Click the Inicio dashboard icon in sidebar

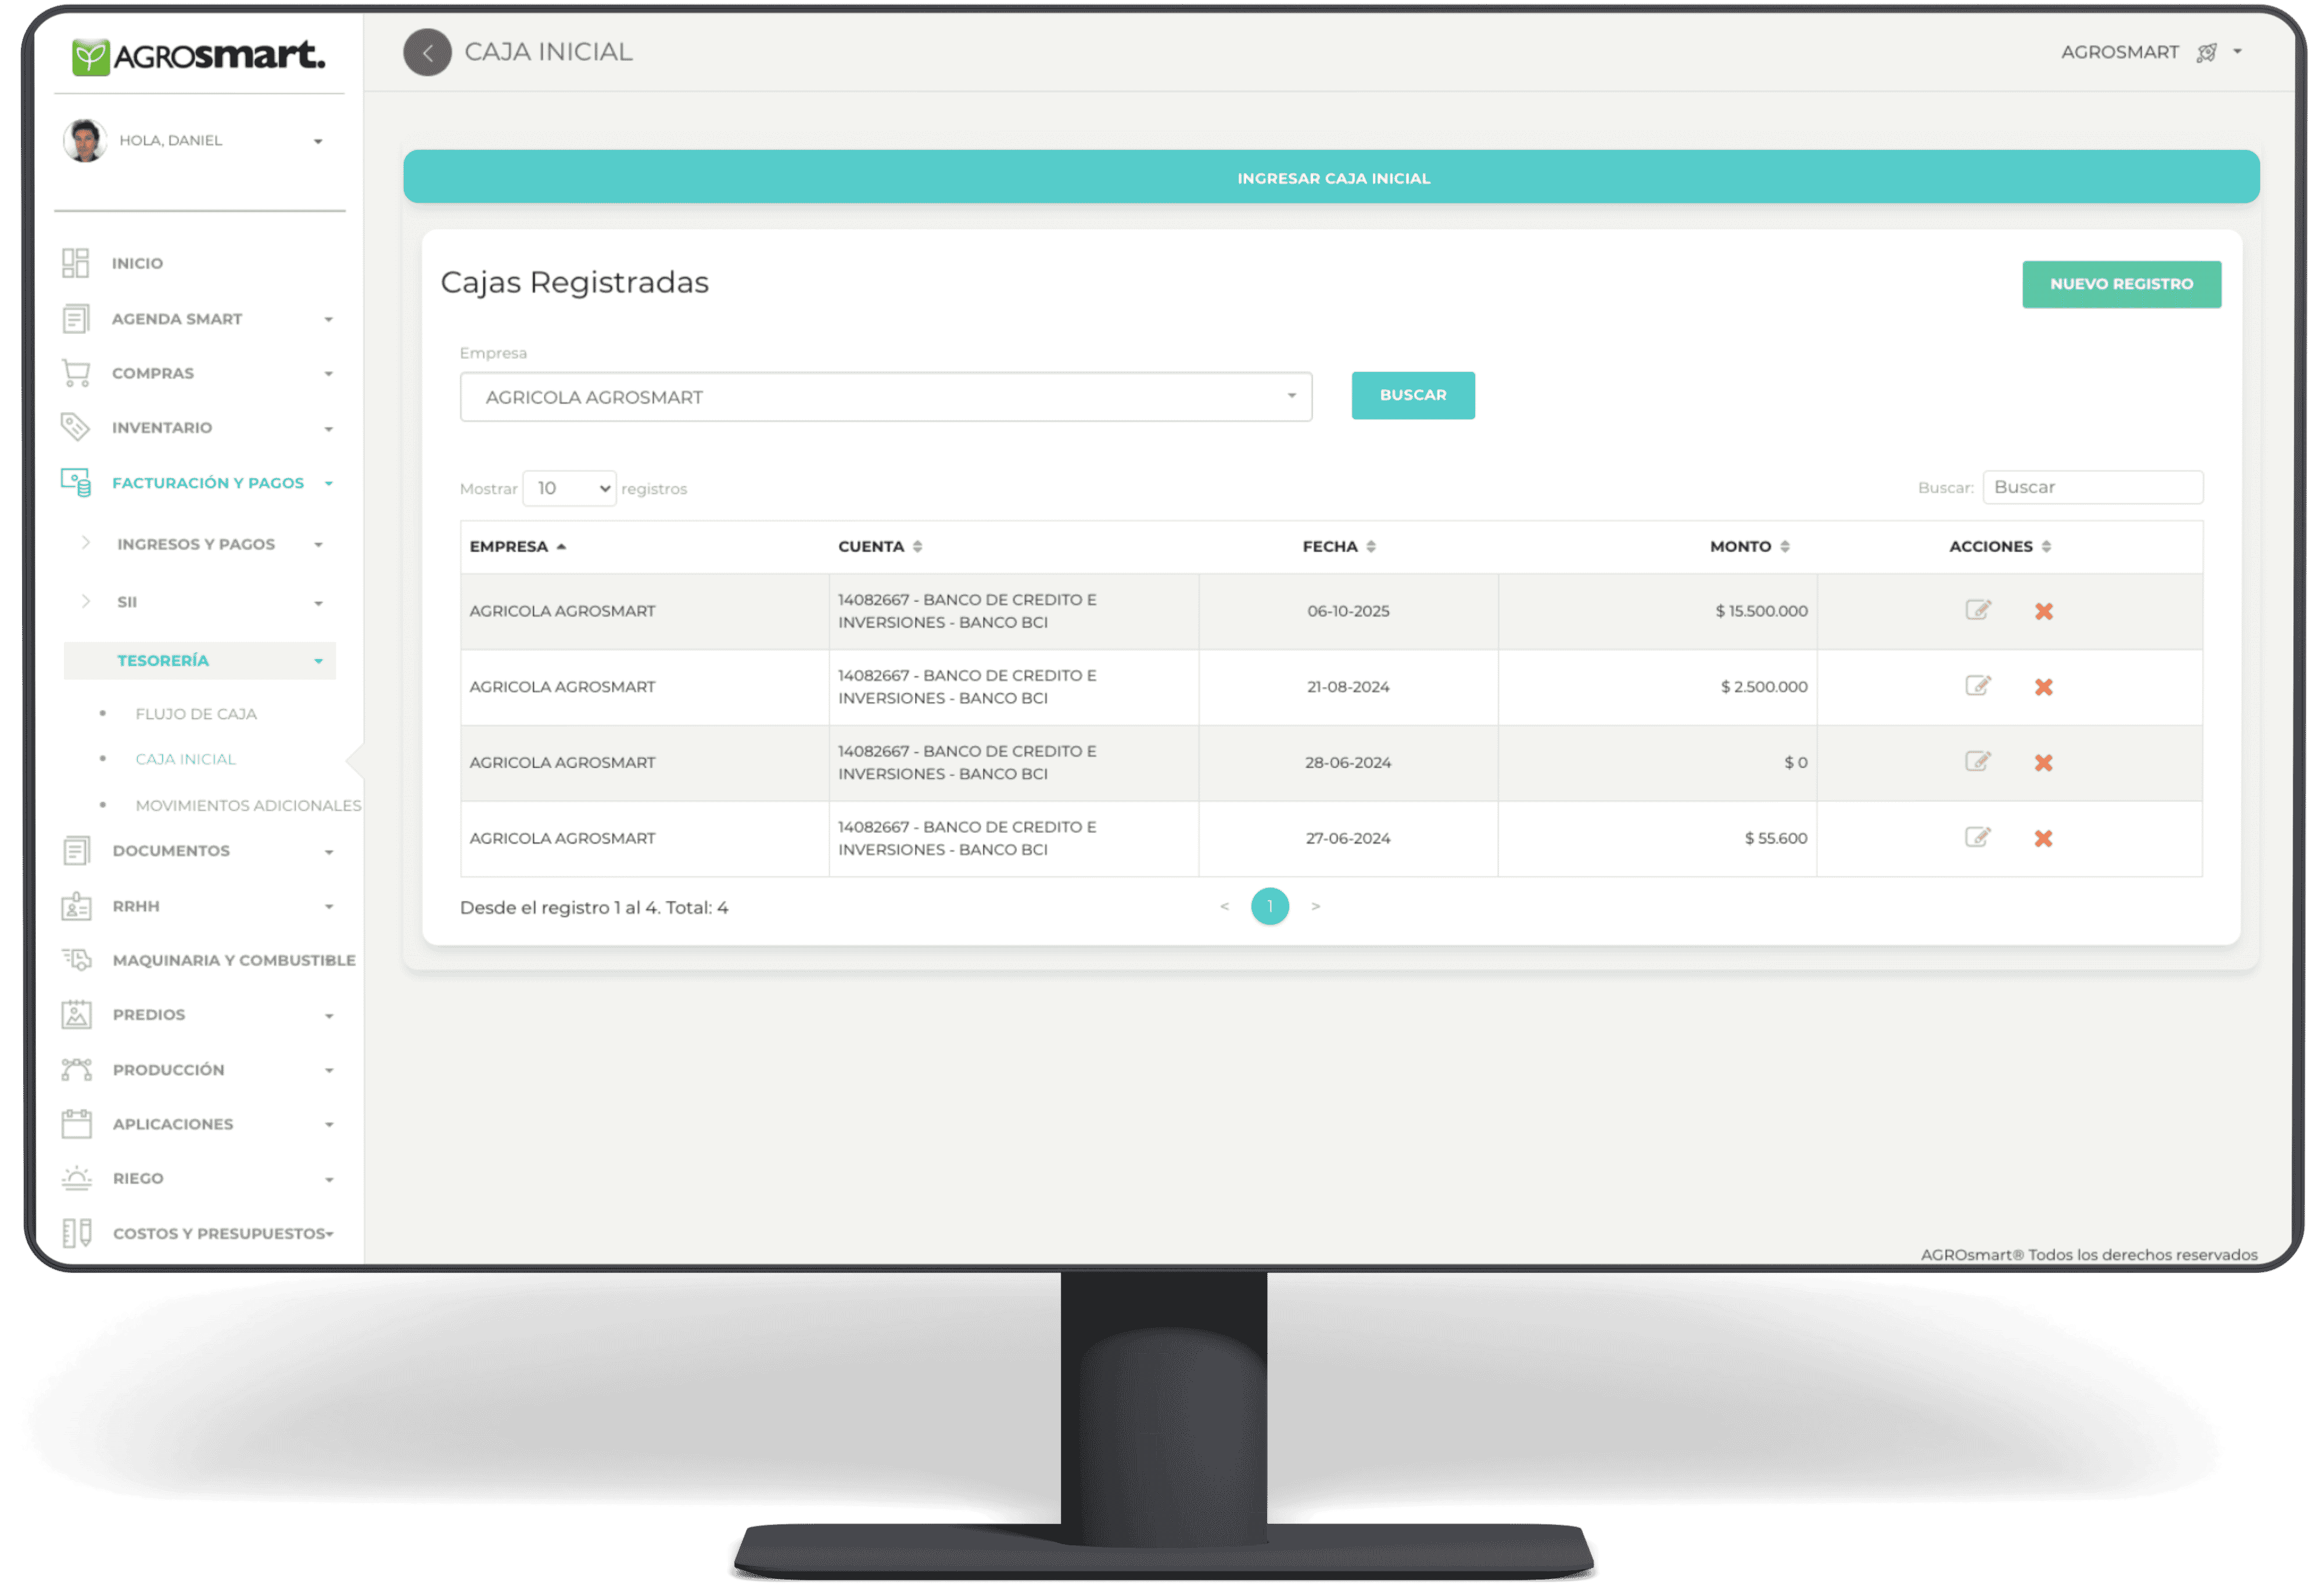pyautogui.click(x=75, y=263)
